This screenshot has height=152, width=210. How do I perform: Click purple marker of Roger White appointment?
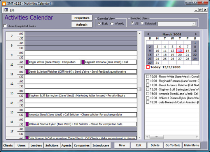pyautogui.click(x=27, y=62)
